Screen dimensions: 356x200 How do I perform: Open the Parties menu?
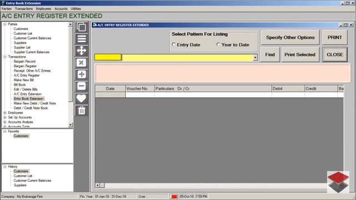point(6,9)
